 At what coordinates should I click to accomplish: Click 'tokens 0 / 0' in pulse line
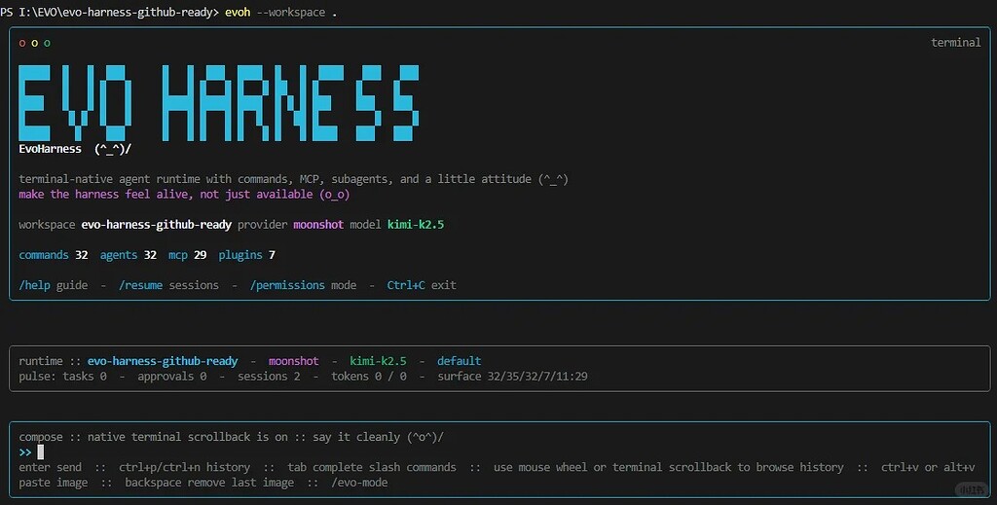(x=369, y=376)
